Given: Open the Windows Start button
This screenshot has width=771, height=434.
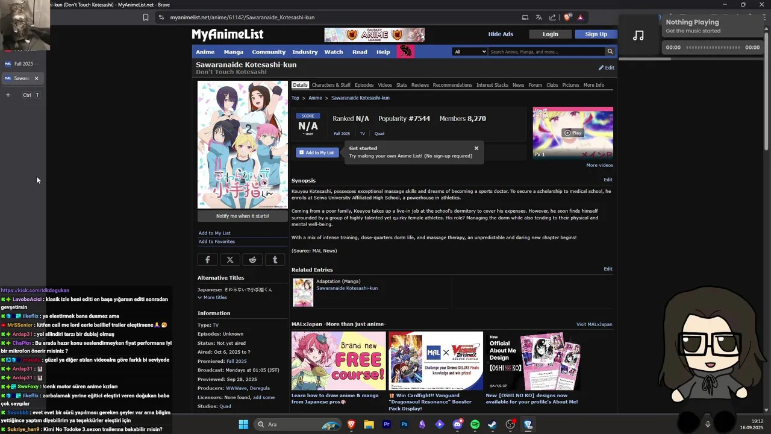Looking at the screenshot, I should (243, 424).
